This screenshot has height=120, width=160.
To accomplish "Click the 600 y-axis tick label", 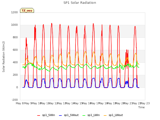I will (15, 50).
